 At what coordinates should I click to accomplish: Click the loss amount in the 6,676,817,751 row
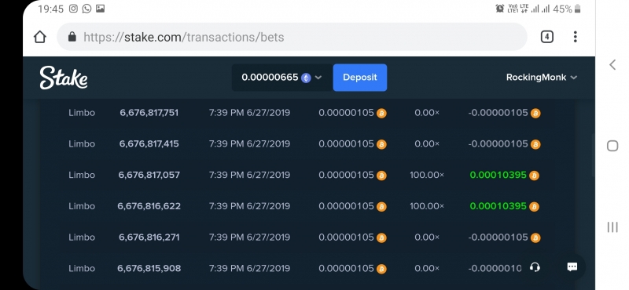[498, 113]
